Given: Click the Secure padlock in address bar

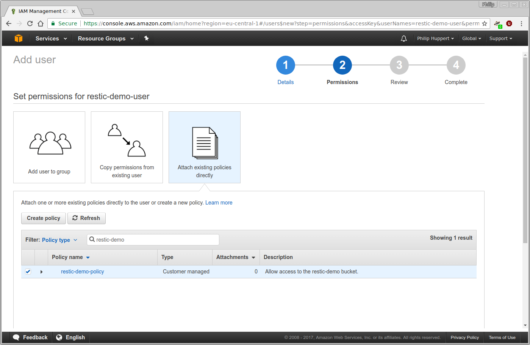Looking at the screenshot, I should [x=53, y=23].
